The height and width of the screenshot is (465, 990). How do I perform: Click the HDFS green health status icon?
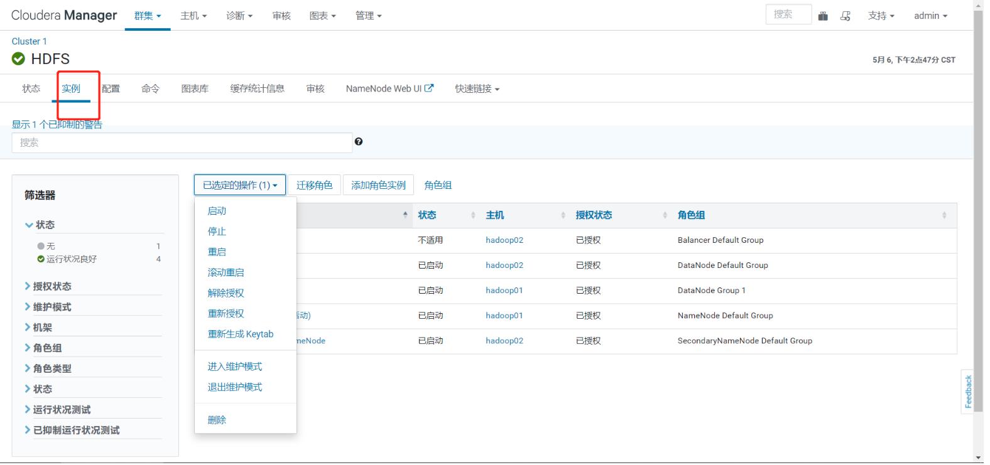18,59
